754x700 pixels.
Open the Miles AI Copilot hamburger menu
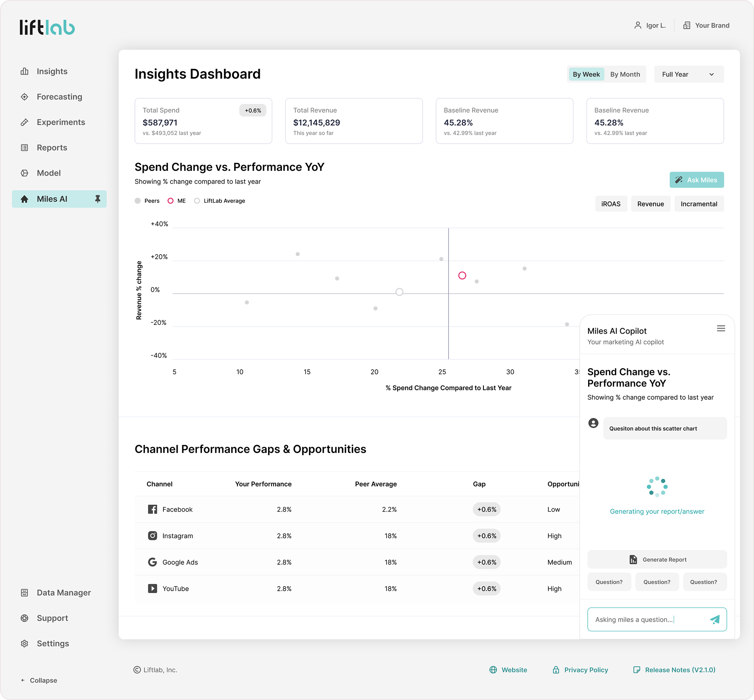[x=720, y=329]
